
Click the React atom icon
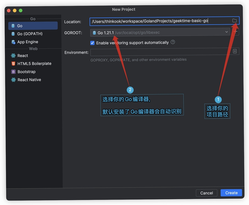coord(13,56)
